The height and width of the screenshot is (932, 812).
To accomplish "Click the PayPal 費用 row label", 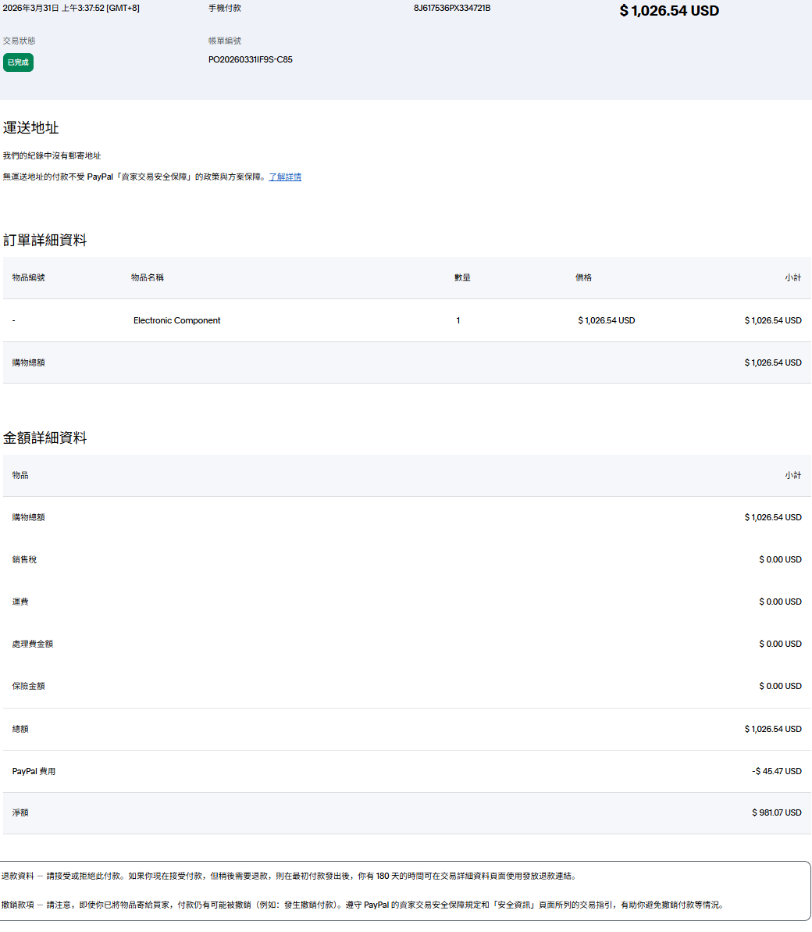I will [x=34, y=771].
